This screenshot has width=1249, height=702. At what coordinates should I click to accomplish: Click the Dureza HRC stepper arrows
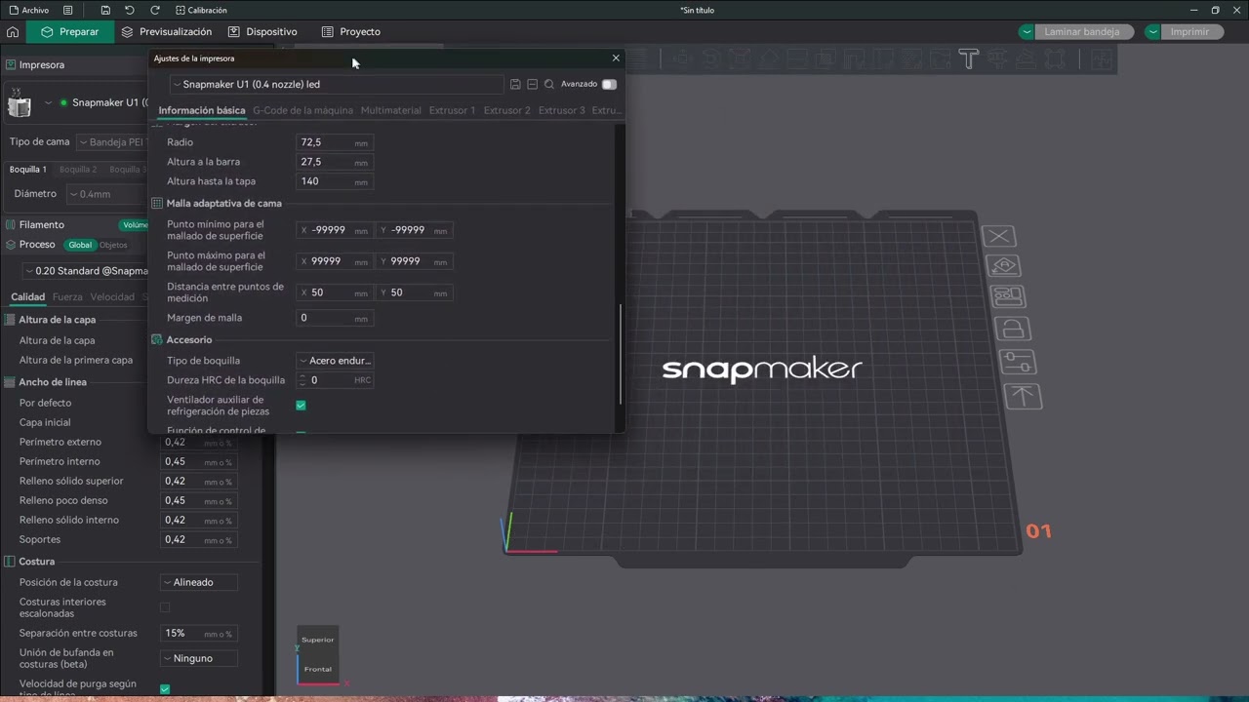[x=302, y=380]
